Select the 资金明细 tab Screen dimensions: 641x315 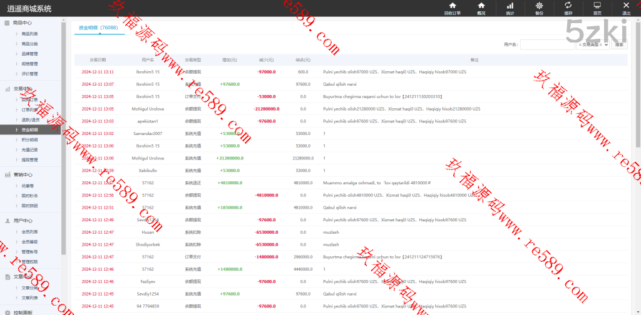[99, 28]
